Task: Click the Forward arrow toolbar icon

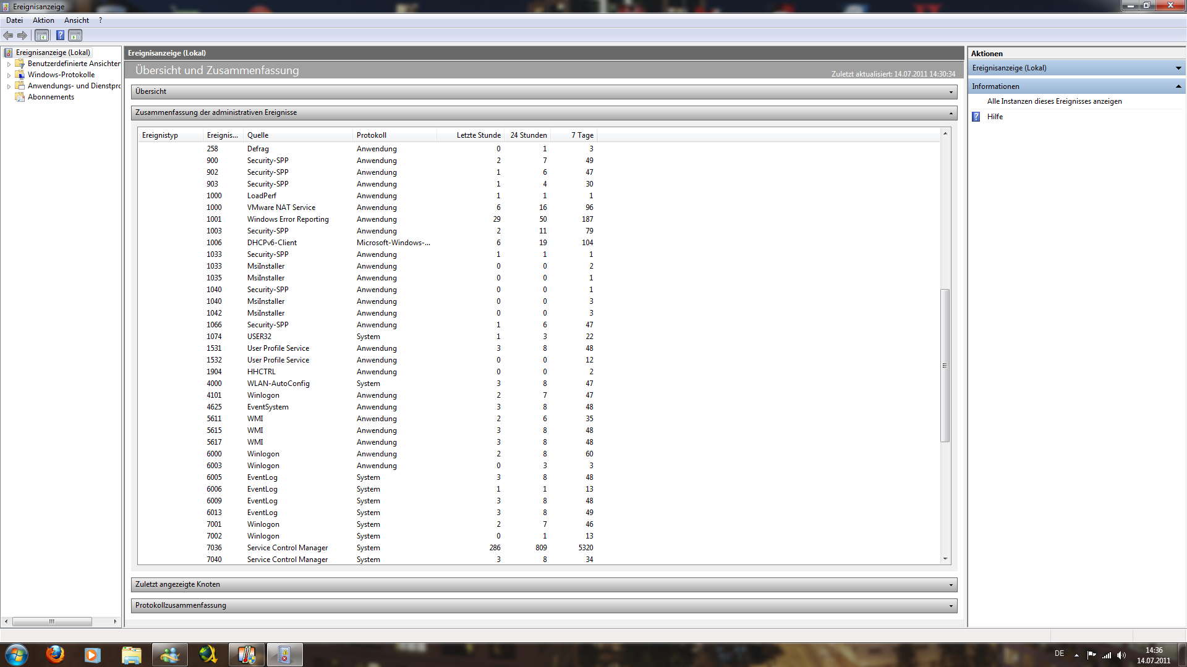Action: tap(22, 35)
